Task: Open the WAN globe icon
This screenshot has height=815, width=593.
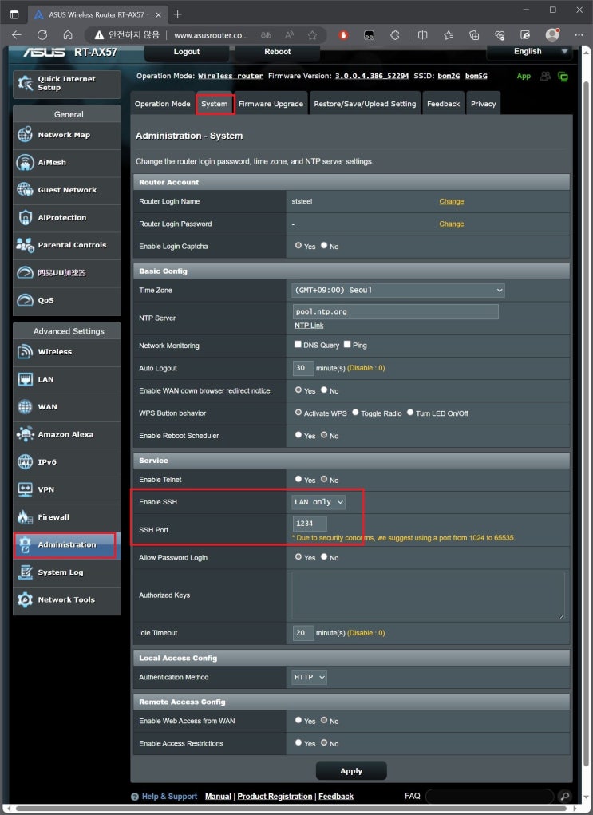Action: (x=25, y=407)
